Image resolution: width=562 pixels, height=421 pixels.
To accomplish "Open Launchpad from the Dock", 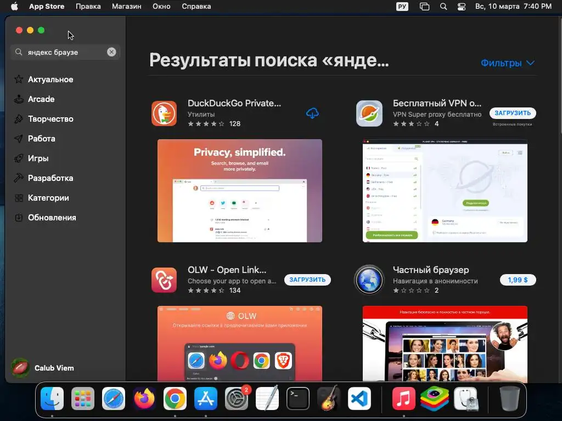I will click(83, 399).
